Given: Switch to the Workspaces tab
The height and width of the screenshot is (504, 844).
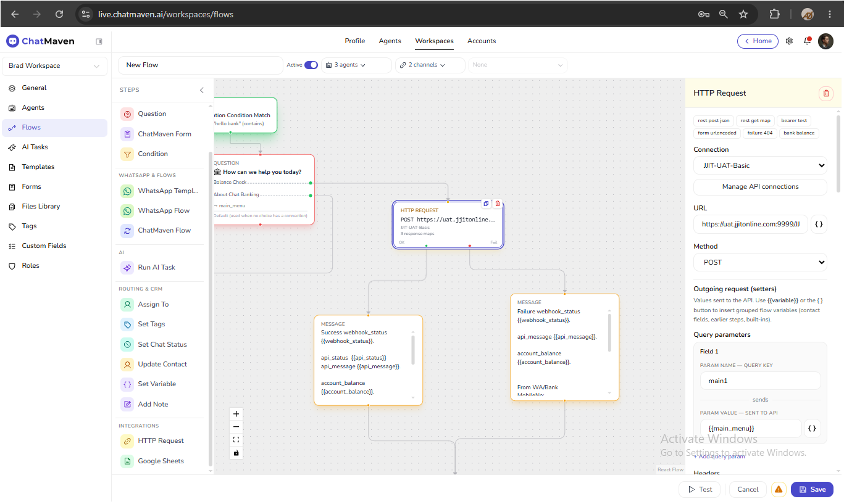Looking at the screenshot, I should [434, 41].
